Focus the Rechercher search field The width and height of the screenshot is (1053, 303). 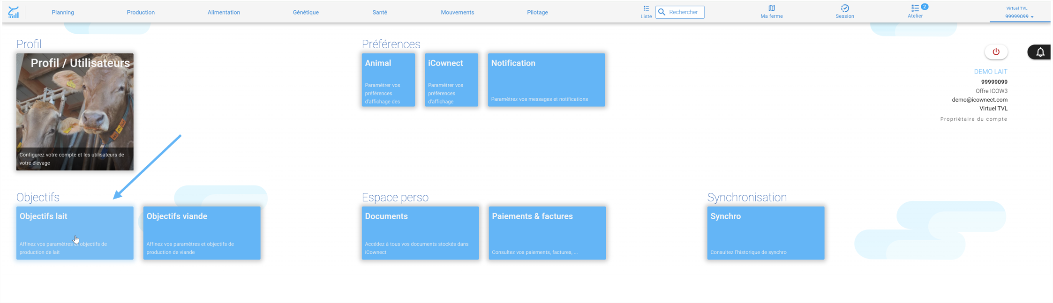680,12
